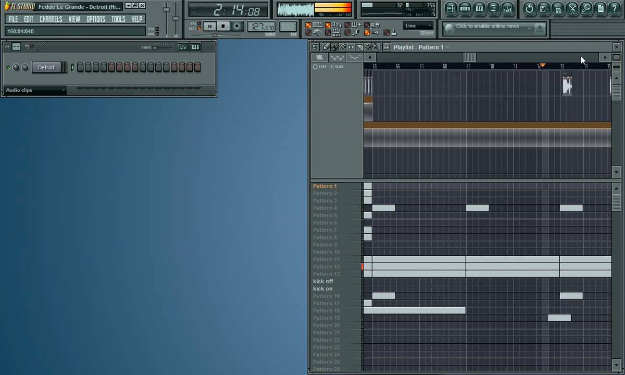The image size is (625, 375).
Task: Click the Playlist scroll right arrow
Action: pos(605,57)
